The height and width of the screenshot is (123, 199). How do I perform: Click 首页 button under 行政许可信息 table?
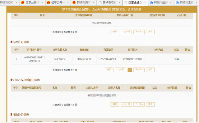pyautogui.click(x=109, y=70)
